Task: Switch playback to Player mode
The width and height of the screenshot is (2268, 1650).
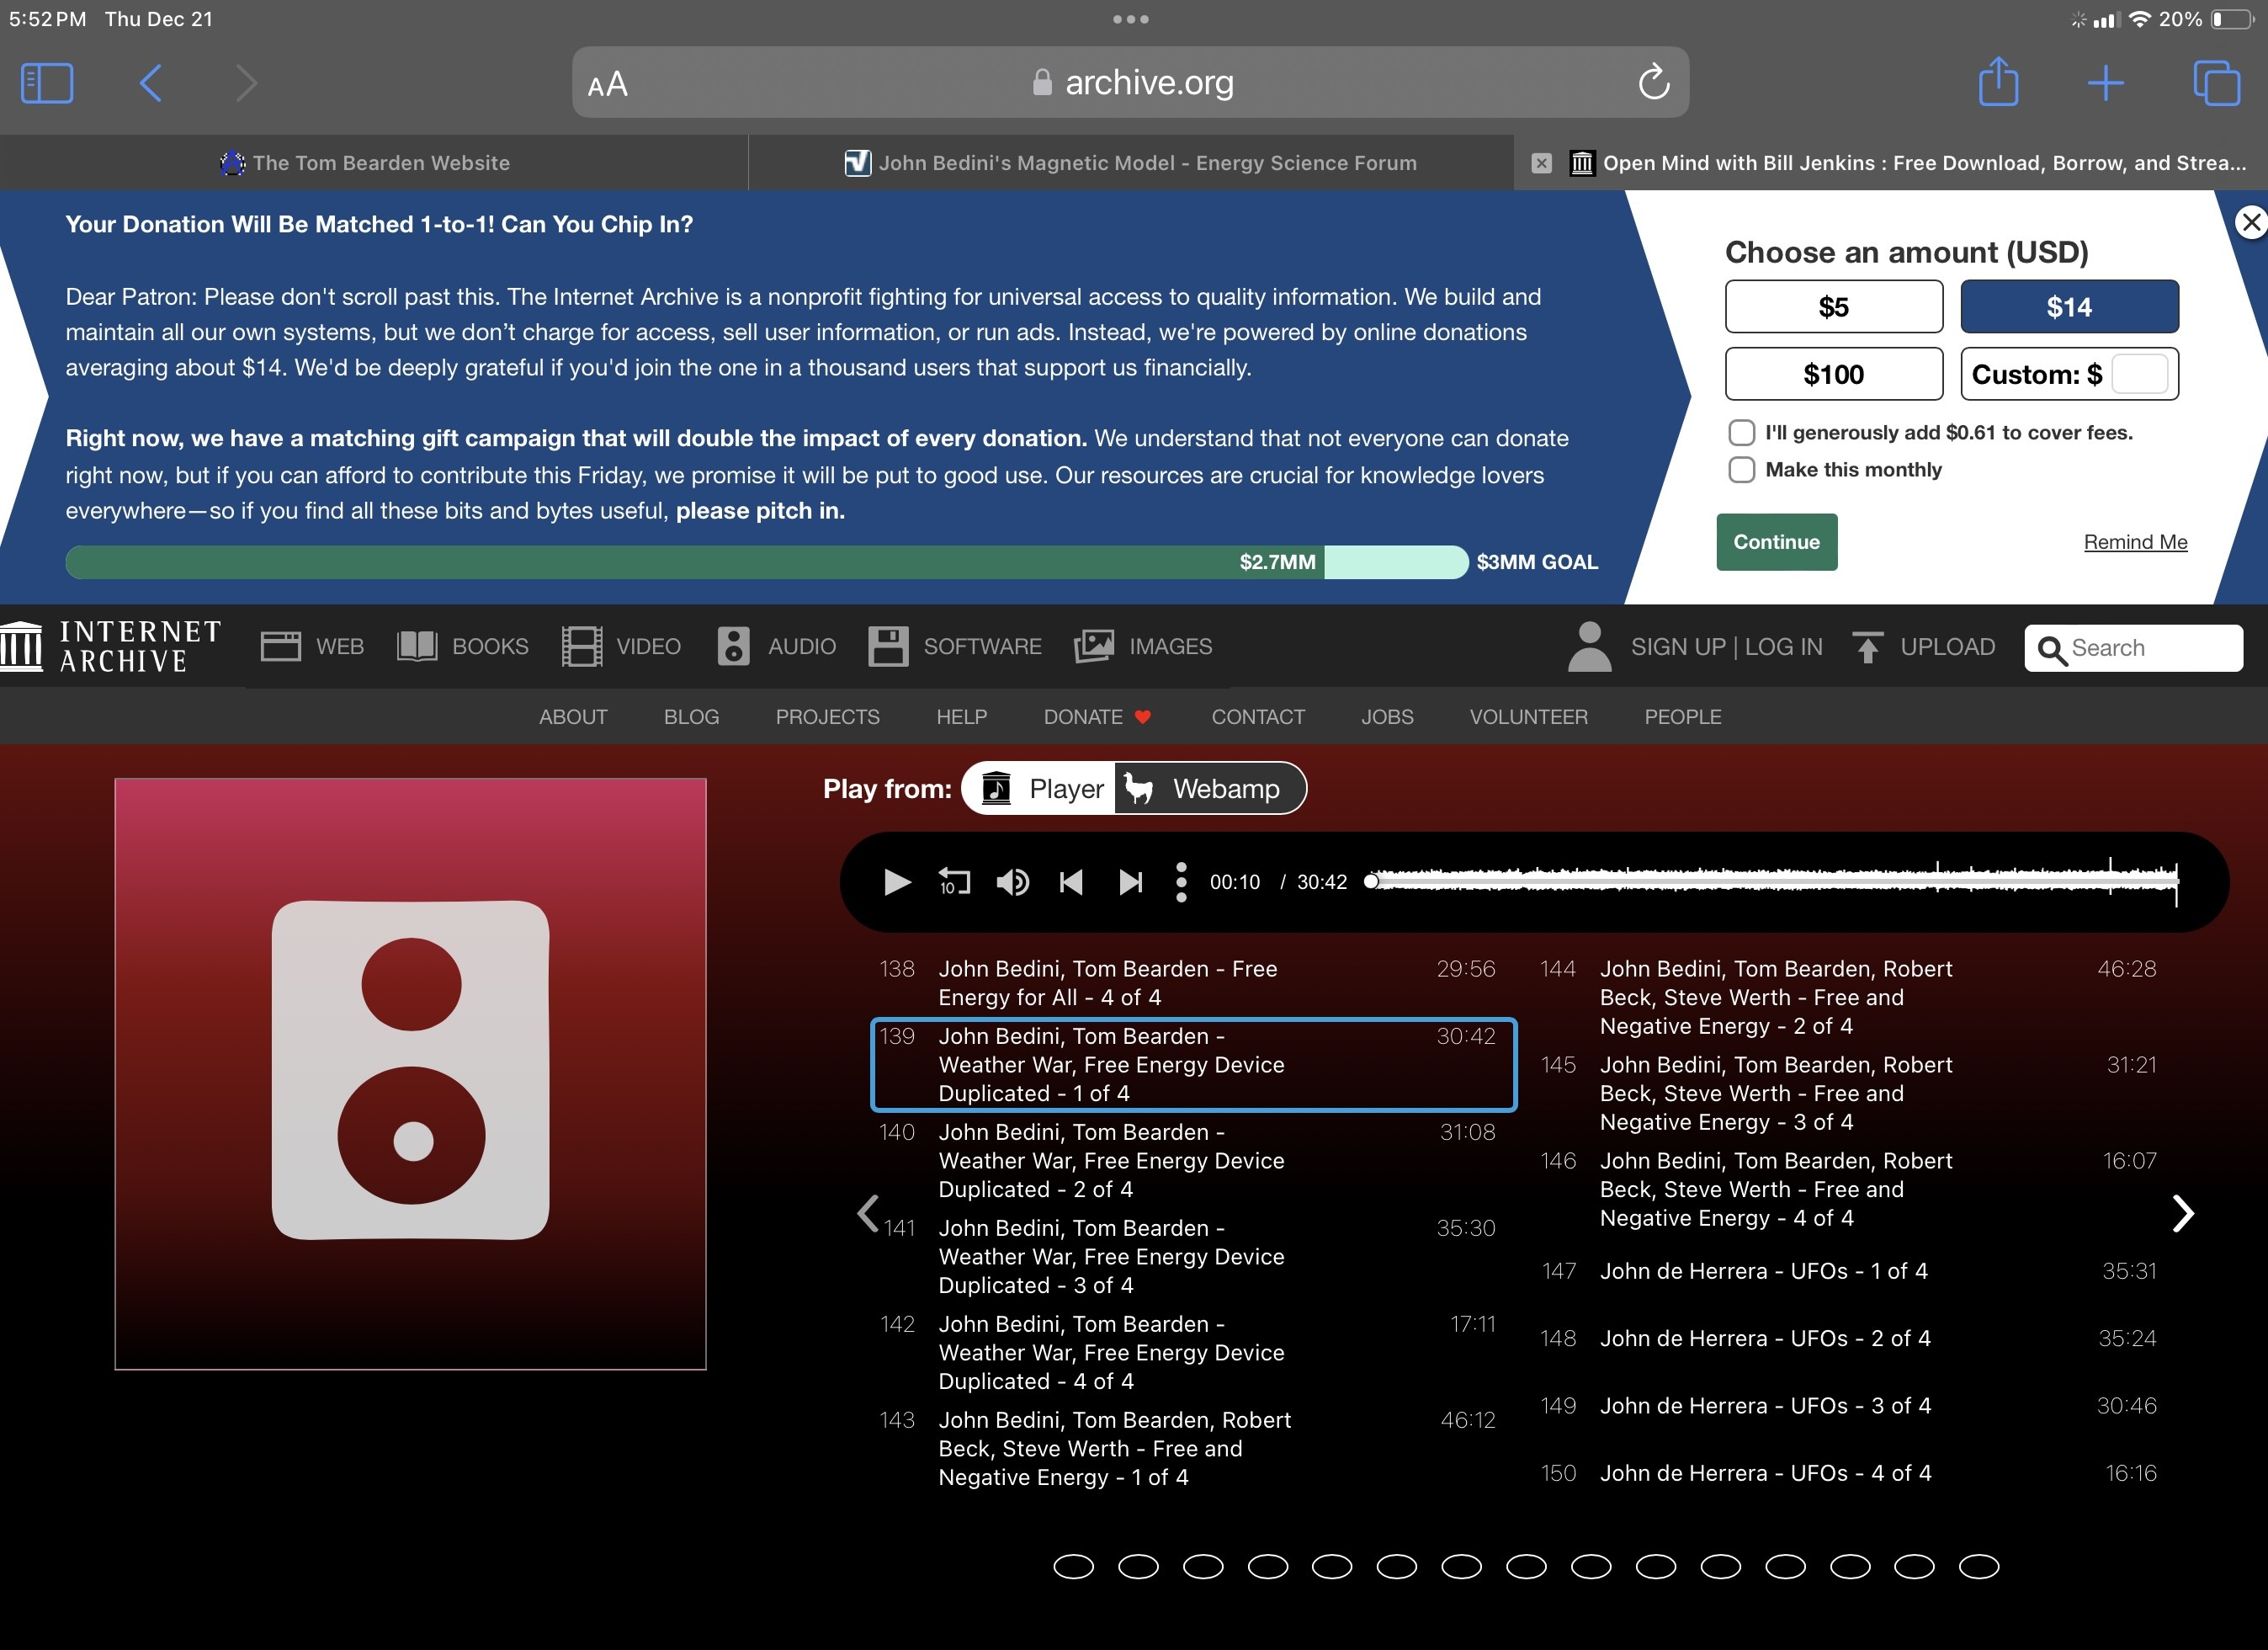Action: (x=1040, y=789)
